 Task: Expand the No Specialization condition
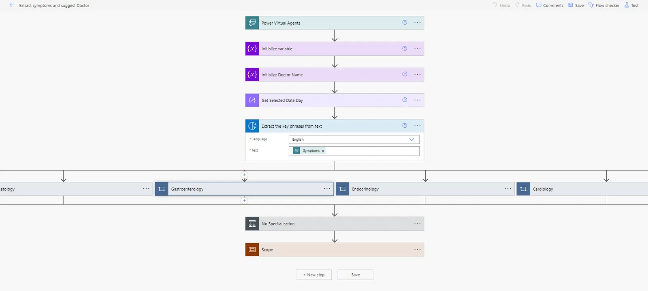click(335, 224)
